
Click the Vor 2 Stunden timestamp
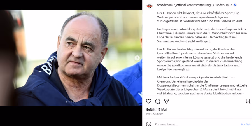(155, 114)
